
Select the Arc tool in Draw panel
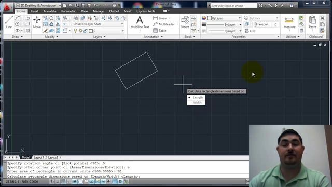pyautogui.click(x=17, y=18)
